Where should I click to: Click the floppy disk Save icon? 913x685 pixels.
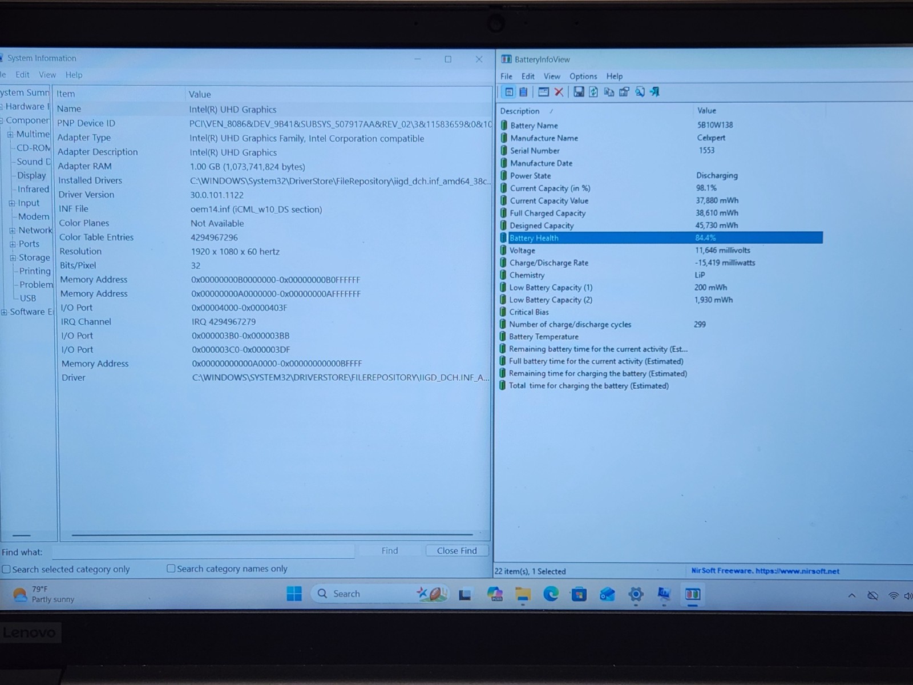579,92
